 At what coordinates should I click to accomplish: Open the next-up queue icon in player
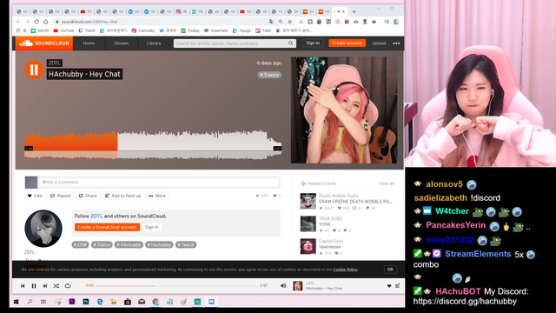[397, 286]
